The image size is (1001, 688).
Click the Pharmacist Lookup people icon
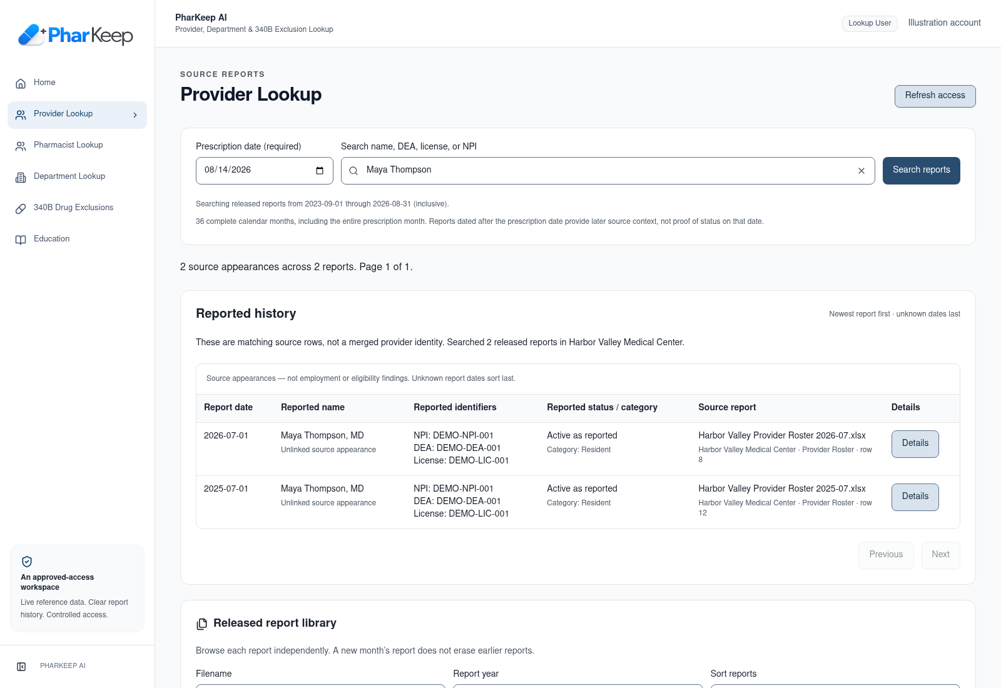[21, 146]
